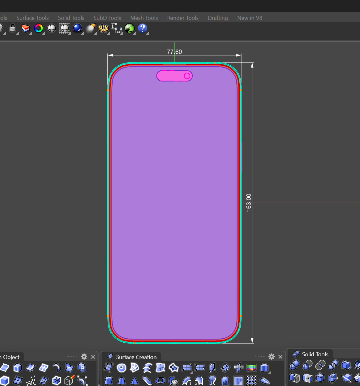The width and height of the screenshot is (360, 386).
Task: Open the Help question mark icon
Action: (142, 29)
